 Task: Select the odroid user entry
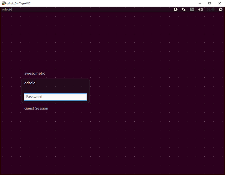pos(30,83)
